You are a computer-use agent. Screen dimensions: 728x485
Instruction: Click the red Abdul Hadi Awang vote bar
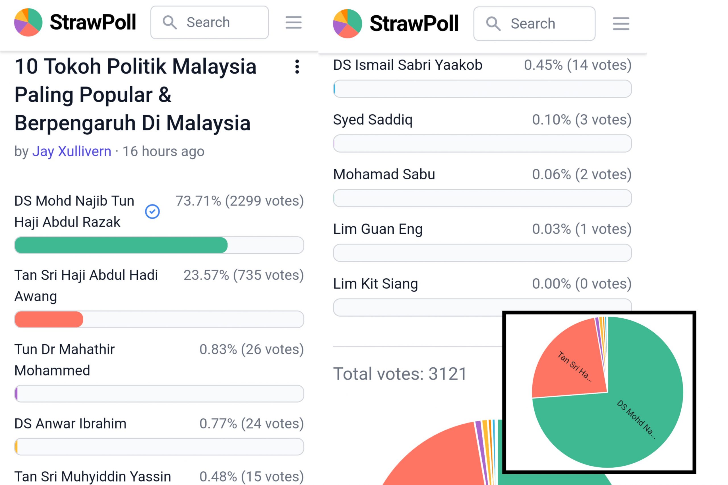pos(49,320)
